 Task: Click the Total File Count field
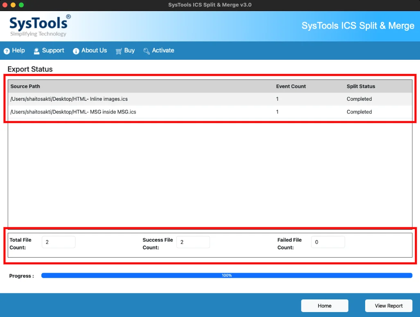(x=59, y=242)
